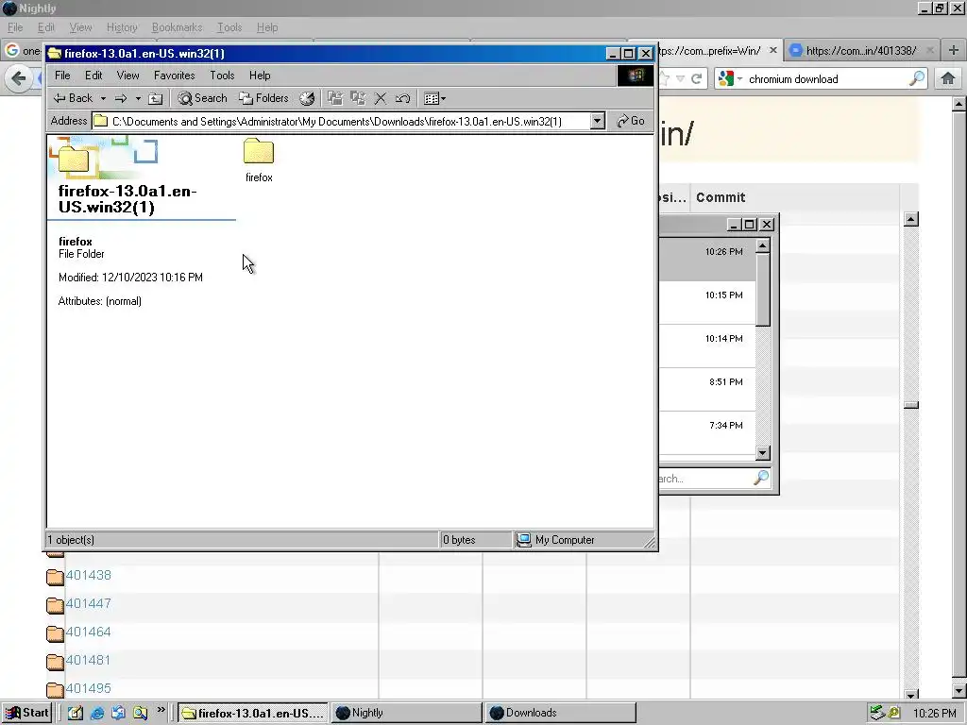Viewport: 967px width, 725px height.
Task: Switch to Downloads taskbar button
Action: (560, 713)
